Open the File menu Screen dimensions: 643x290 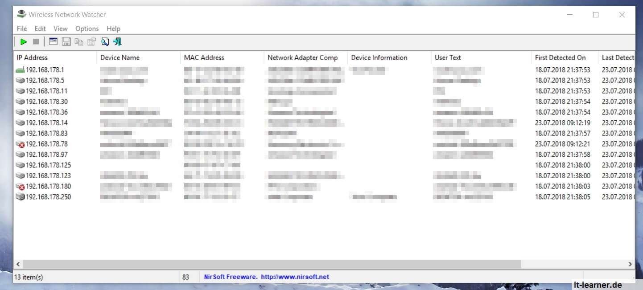point(22,29)
